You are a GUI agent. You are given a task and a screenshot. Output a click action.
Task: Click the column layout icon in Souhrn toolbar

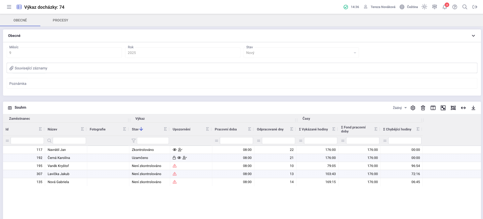point(433,108)
